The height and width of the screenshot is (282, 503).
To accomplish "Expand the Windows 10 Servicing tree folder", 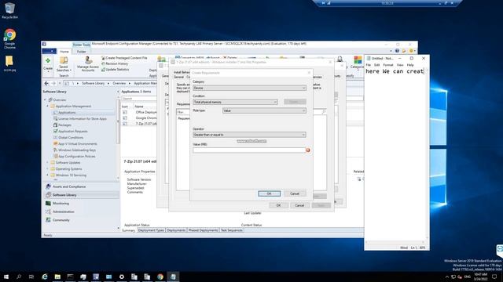I will (47, 175).
